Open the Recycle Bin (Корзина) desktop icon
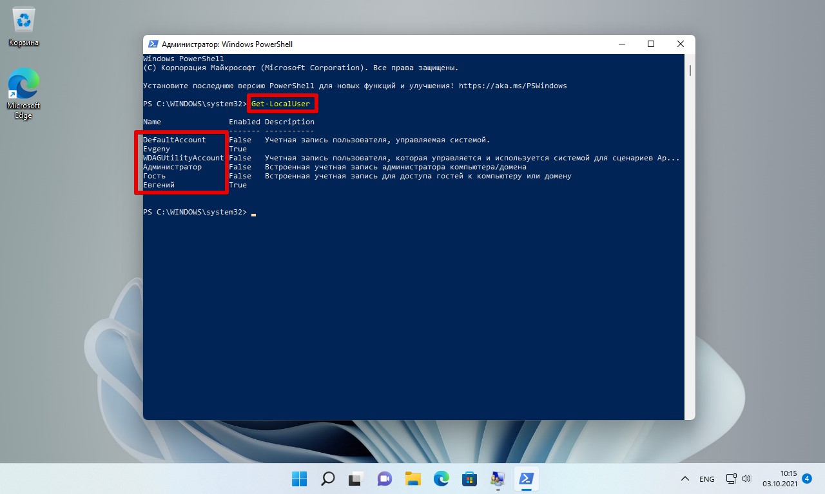 [24, 28]
